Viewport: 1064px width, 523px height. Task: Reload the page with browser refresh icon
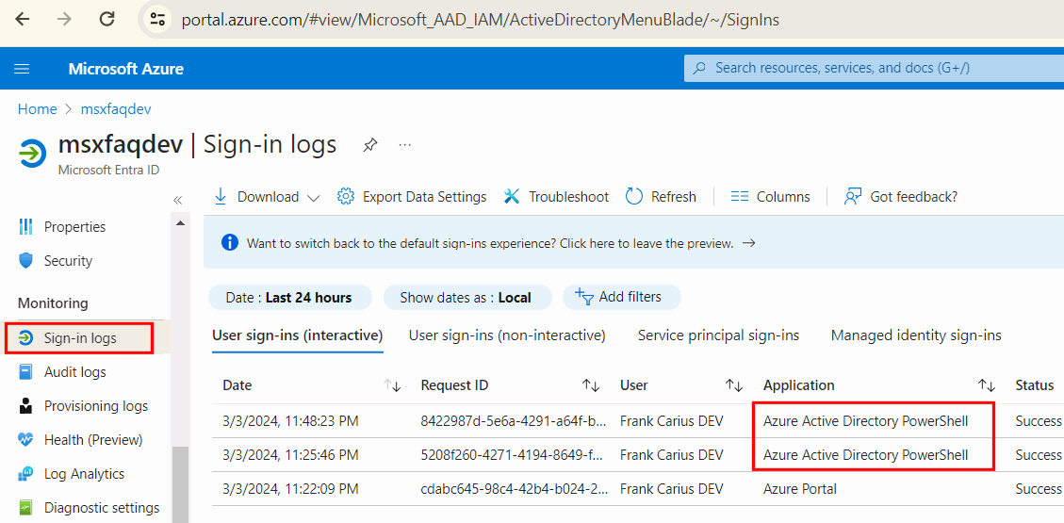107,19
